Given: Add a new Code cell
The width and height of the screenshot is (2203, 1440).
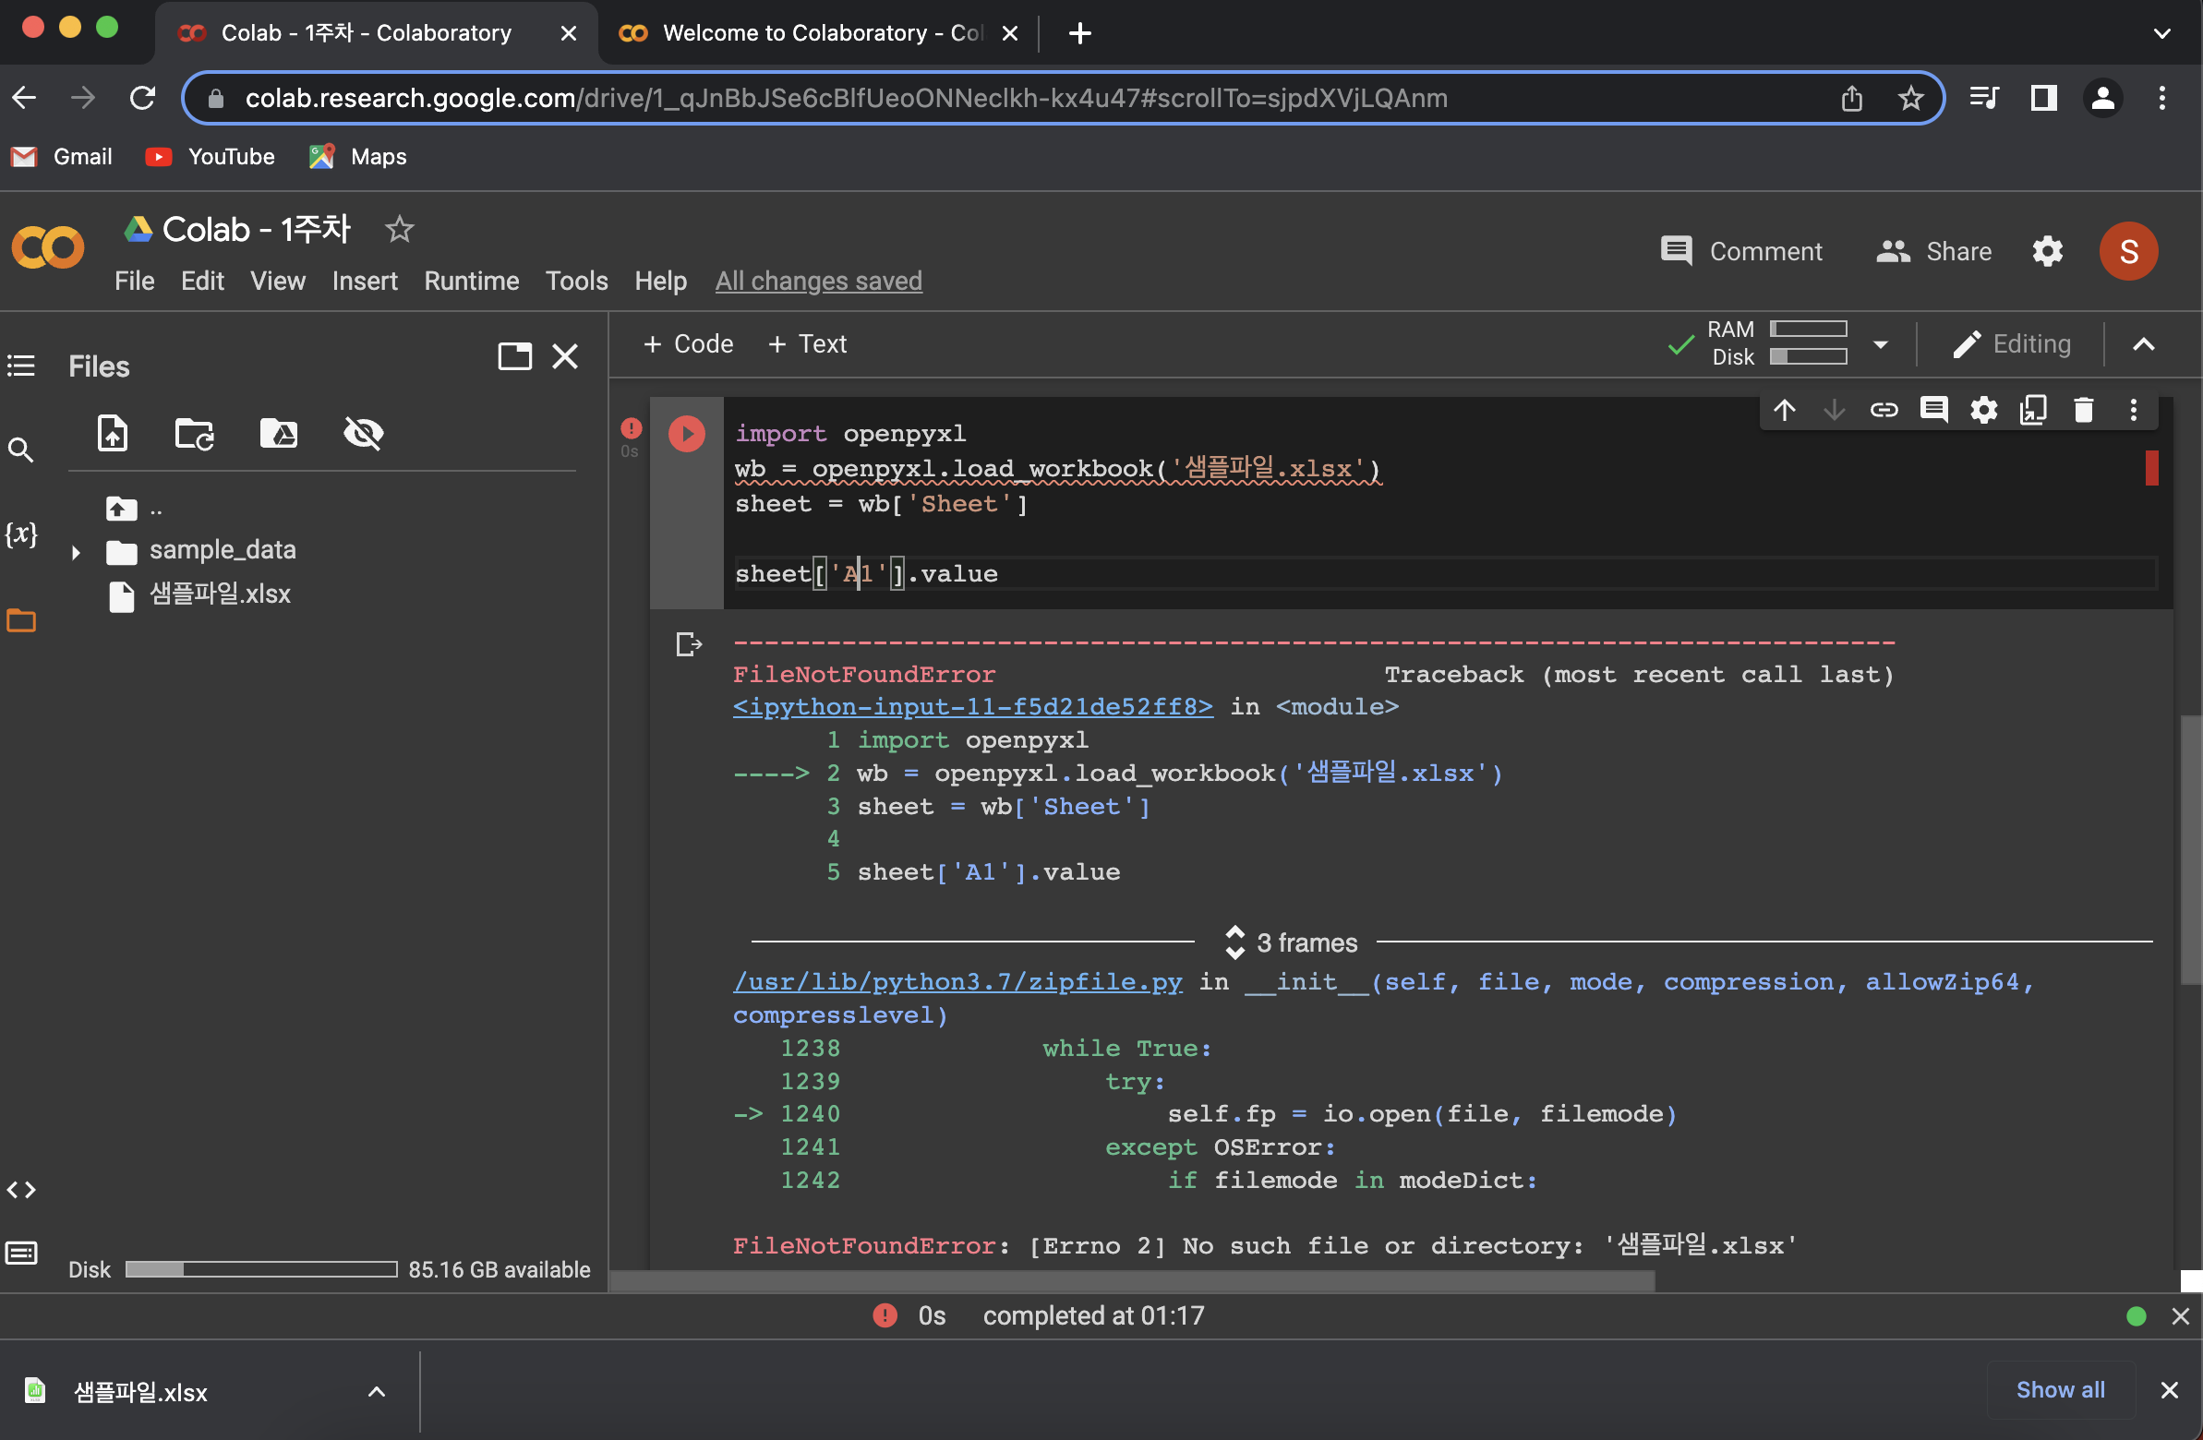Looking at the screenshot, I should click(688, 344).
